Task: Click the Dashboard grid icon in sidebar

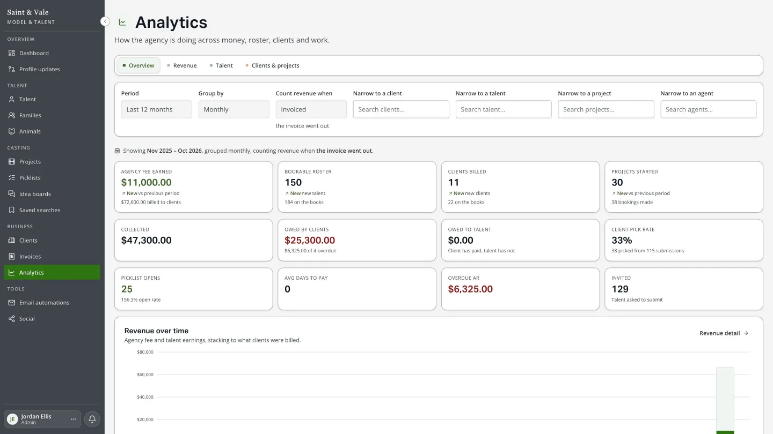Action: point(12,53)
